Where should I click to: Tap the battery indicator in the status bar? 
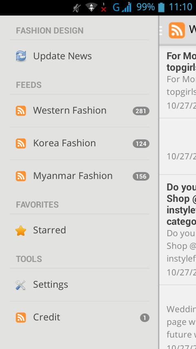[162, 7]
